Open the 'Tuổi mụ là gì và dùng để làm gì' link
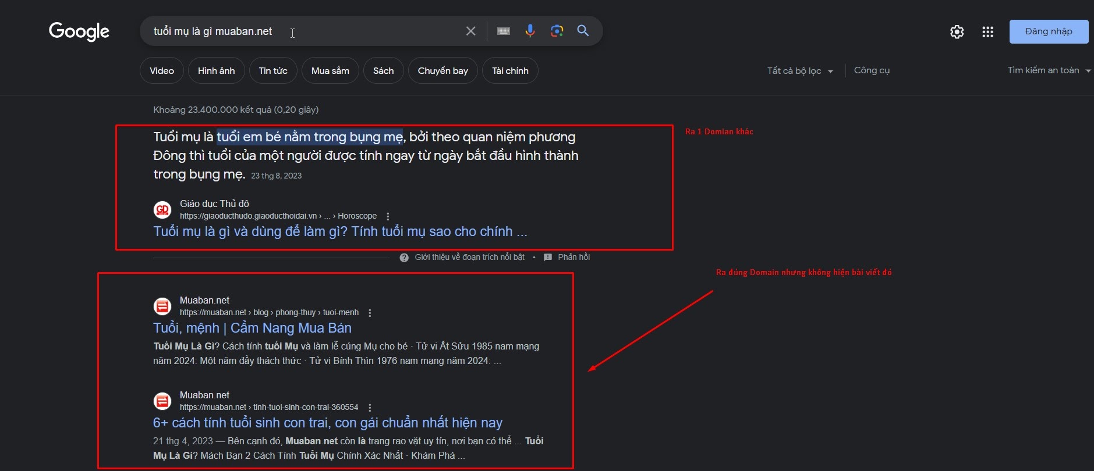This screenshot has width=1094, height=471. click(340, 231)
